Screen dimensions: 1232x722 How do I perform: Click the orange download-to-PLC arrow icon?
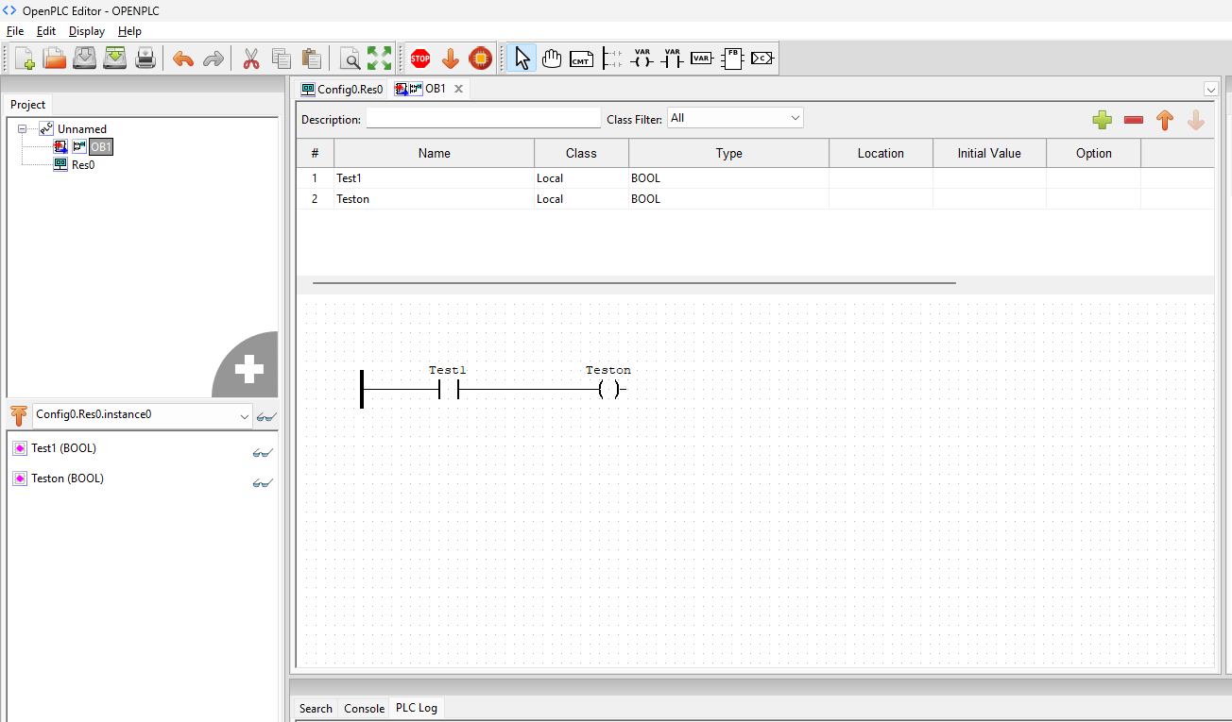[x=451, y=59]
